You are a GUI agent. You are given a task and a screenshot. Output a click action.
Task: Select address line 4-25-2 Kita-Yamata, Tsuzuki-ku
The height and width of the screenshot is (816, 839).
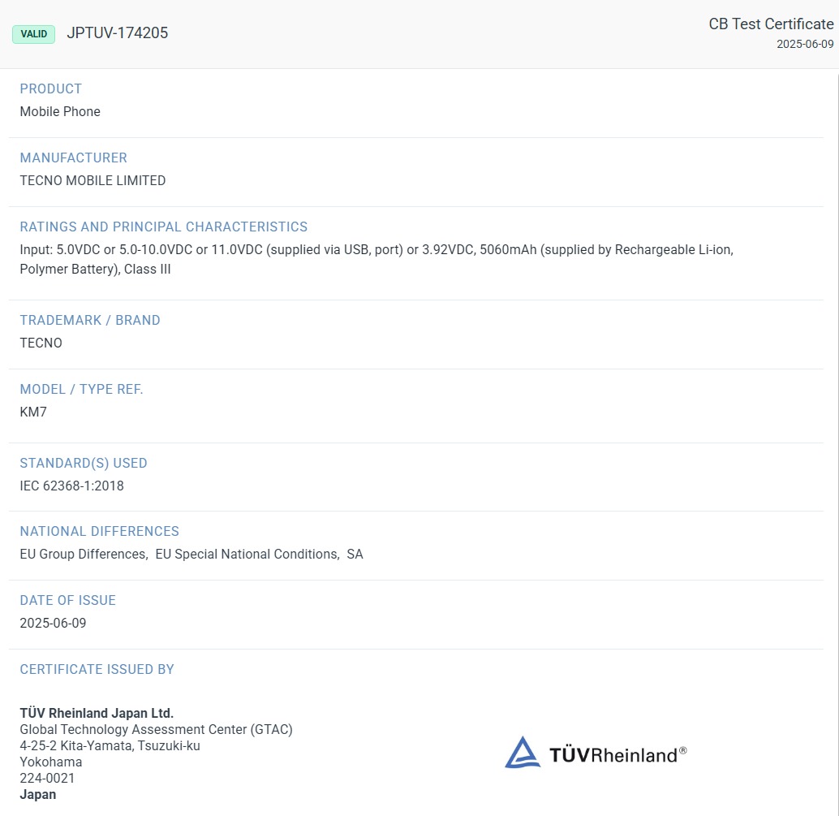click(110, 745)
